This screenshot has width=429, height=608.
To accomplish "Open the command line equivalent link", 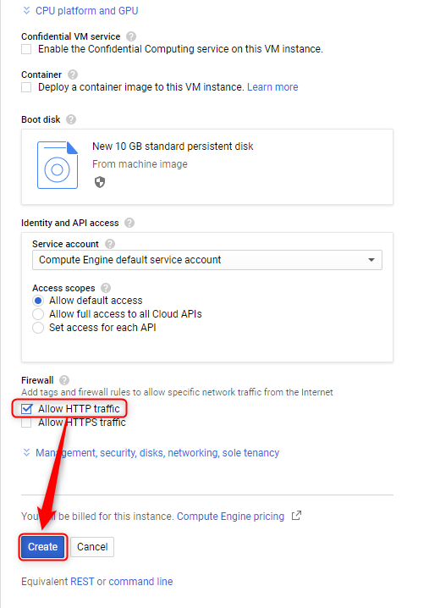I will pyautogui.click(x=140, y=582).
